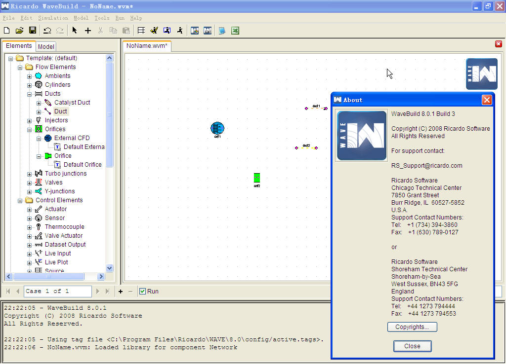
Task: Open the Model menu
Action: pyautogui.click(x=81, y=18)
